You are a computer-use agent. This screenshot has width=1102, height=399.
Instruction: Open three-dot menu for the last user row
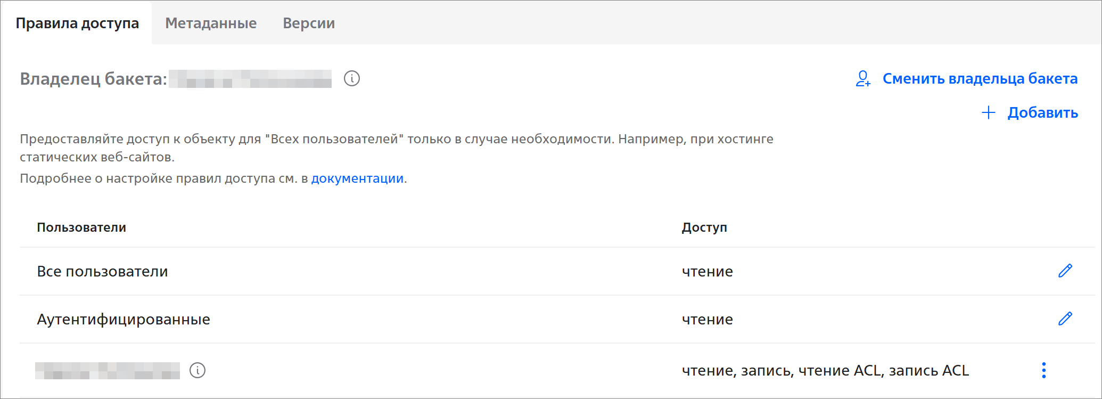point(1043,370)
